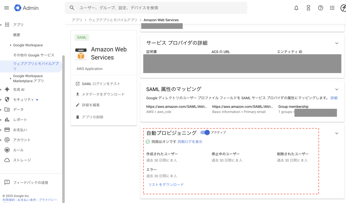Click the pencil edit details icon
Viewport: 346px width, 203px height.
coord(78,105)
